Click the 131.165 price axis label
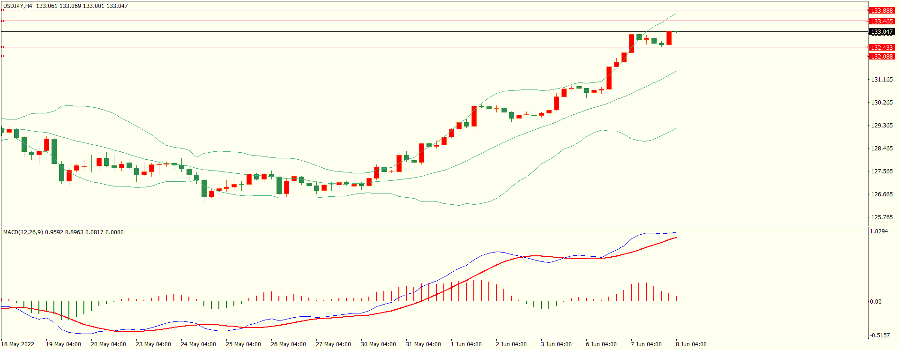The height and width of the screenshot is (350, 898). 882,80
